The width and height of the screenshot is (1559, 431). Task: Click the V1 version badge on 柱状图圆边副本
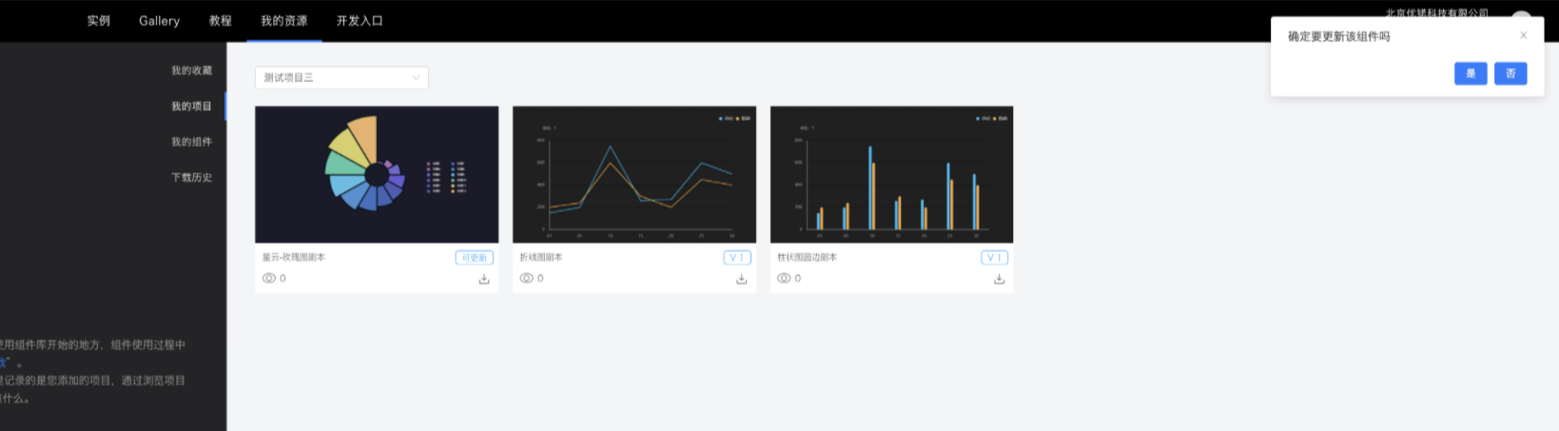(x=994, y=258)
